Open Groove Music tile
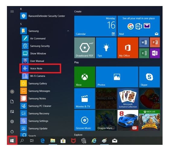Image resolution: width=171 pixels, height=153 pixels. click(x=85, y=120)
